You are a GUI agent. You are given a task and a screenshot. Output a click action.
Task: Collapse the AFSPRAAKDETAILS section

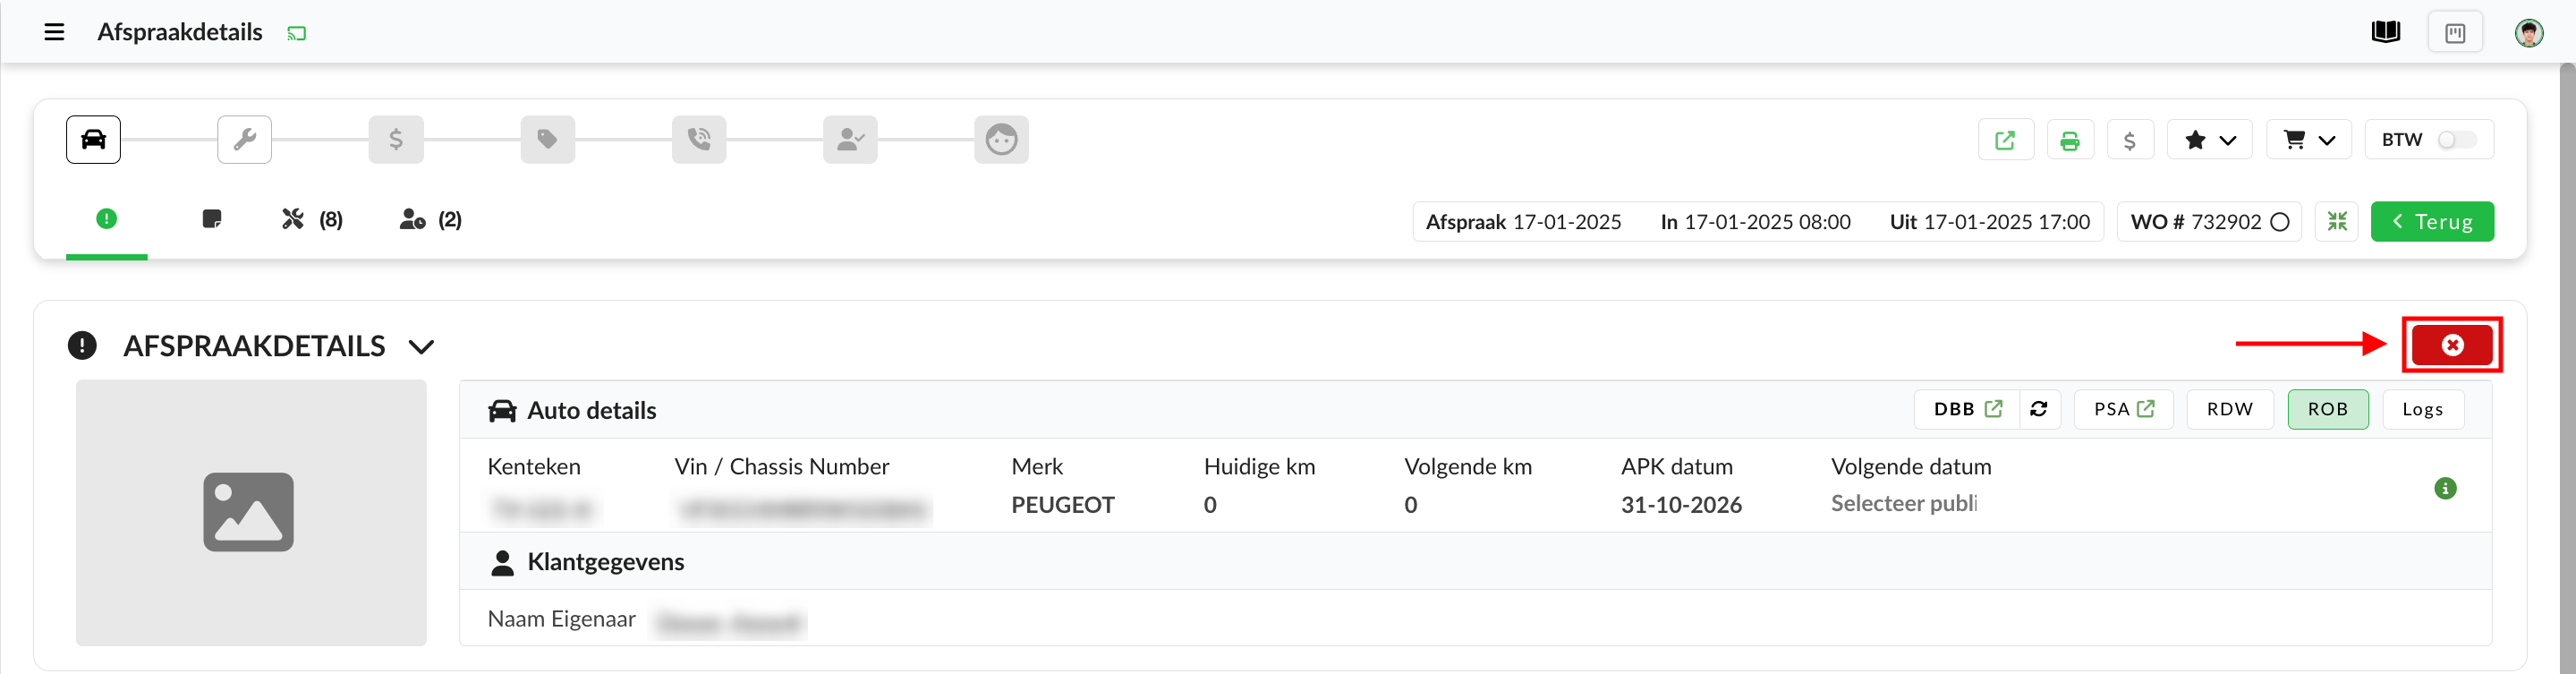tap(421, 347)
